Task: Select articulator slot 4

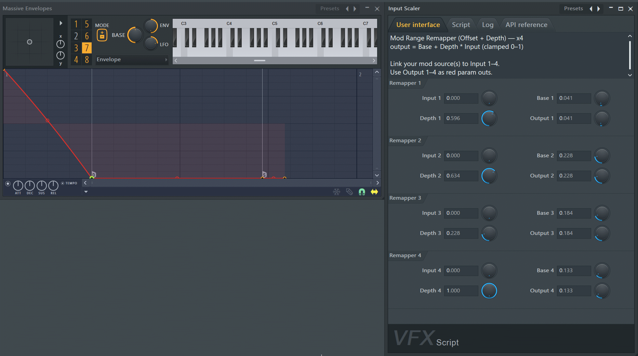Action: 76,60
